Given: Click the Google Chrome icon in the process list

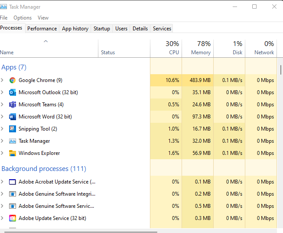Looking at the screenshot, I should 12,80.
